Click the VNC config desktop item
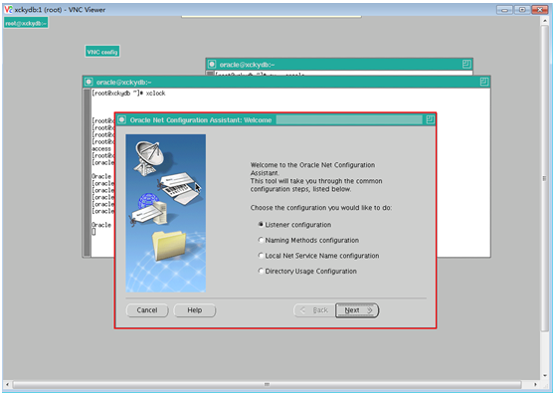Screen dimensions: 553x394 (102, 52)
